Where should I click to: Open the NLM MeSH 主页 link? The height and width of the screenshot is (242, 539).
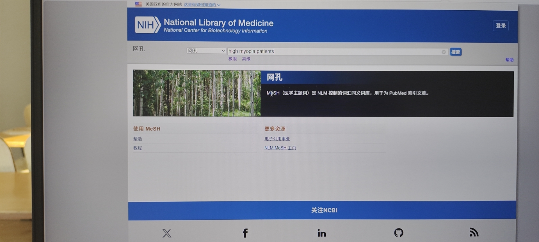[x=280, y=148]
